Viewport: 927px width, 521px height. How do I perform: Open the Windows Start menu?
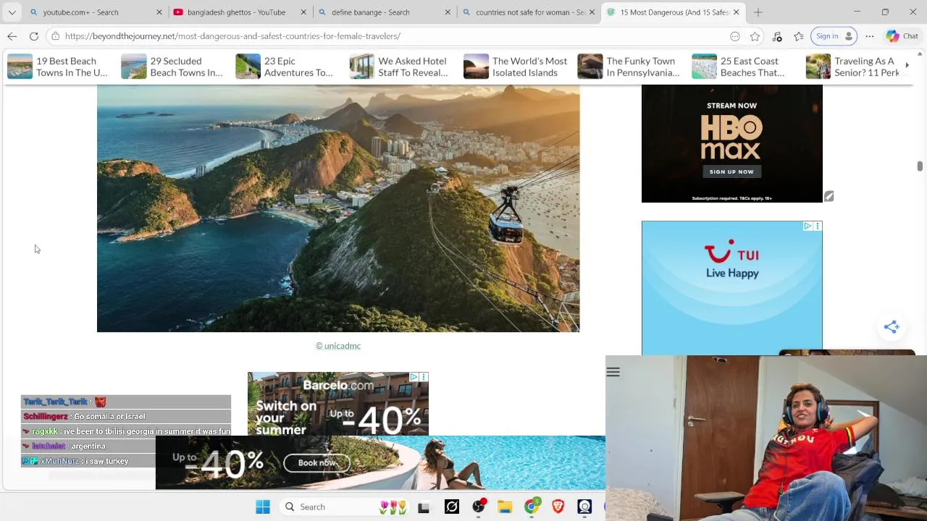(263, 507)
